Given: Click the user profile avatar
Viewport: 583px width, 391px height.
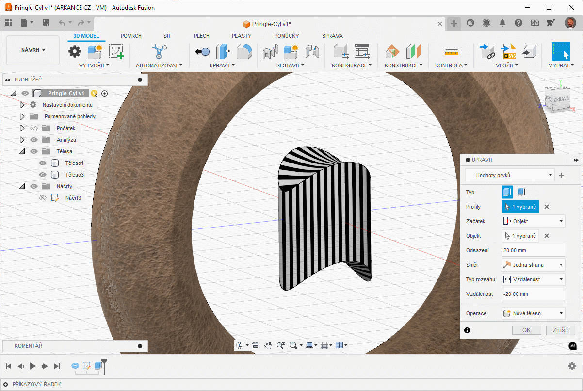Looking at the screenshot, I should (x=570, y=23).
